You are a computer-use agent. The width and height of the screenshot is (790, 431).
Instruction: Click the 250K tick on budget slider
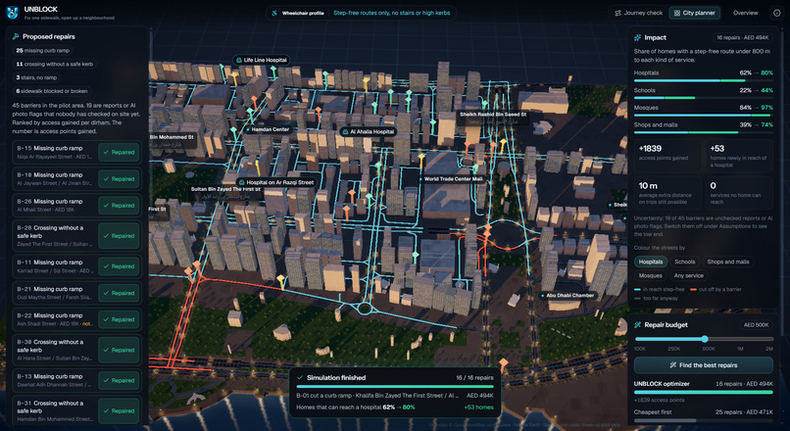click(x=673, y=349)
